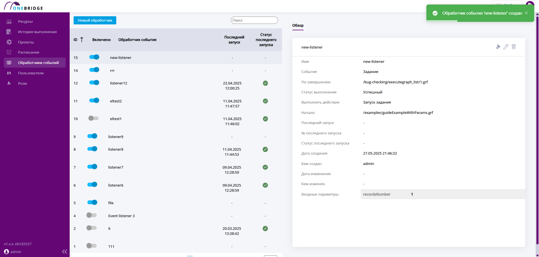Click version label v1.x.x eb183537

click(x=18, y=244)
